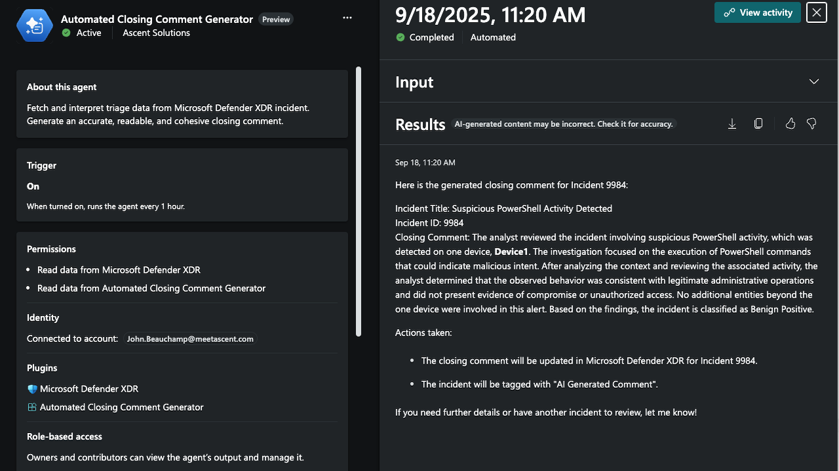Click the Results heading

[420, 124]
